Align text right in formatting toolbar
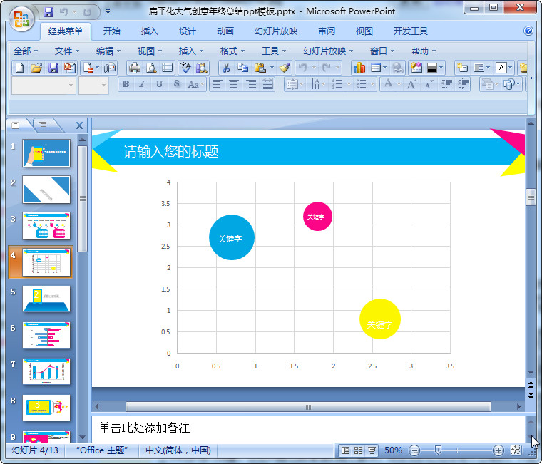 tap(250, 84)
